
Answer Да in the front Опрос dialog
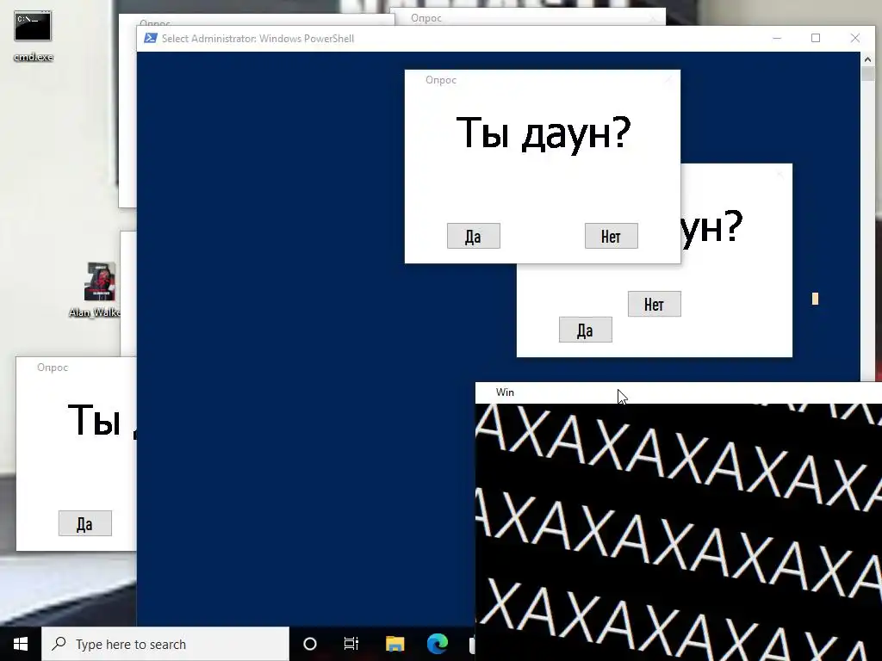tap(474, 236)
